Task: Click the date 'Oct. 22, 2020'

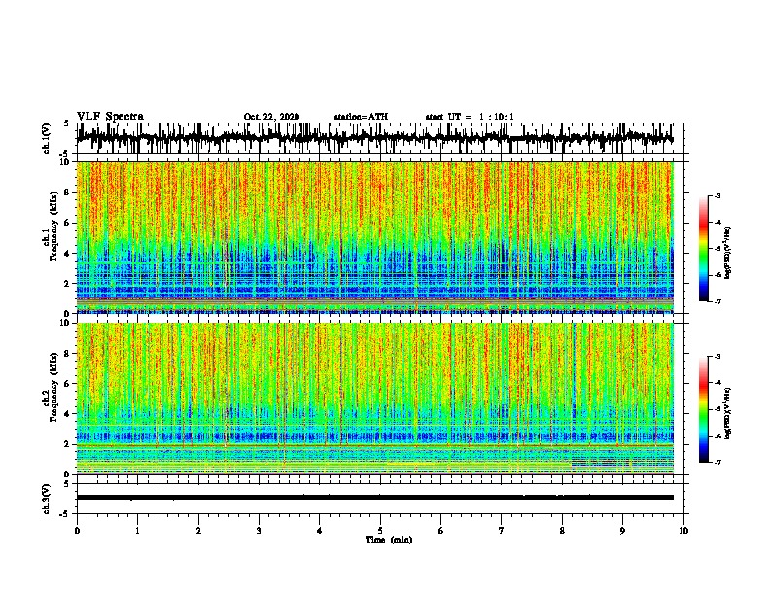Action: [x=271, y=117]
